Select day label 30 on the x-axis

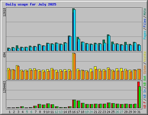click(134, 112)
